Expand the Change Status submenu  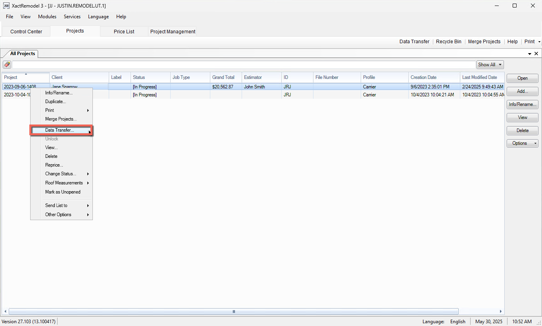click(x=88, y=174)
